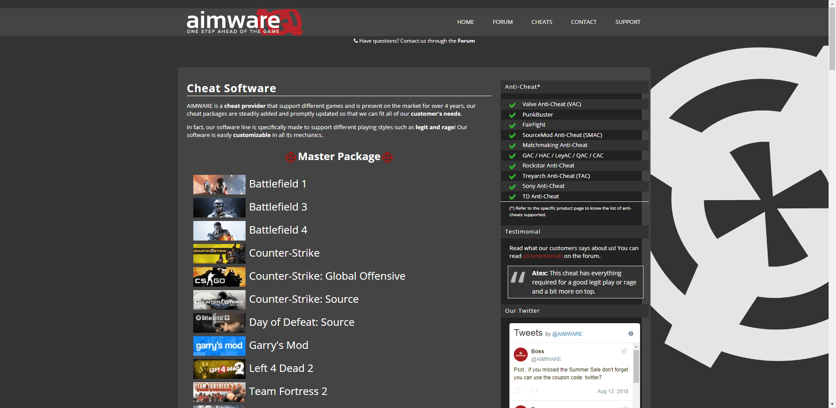836x408 pixels.
Task: Open the info icon on the Tweets widget
Action: click(x=630, y=334)
